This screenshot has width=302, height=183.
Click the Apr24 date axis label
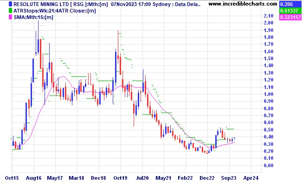click(x=251, y=178)
